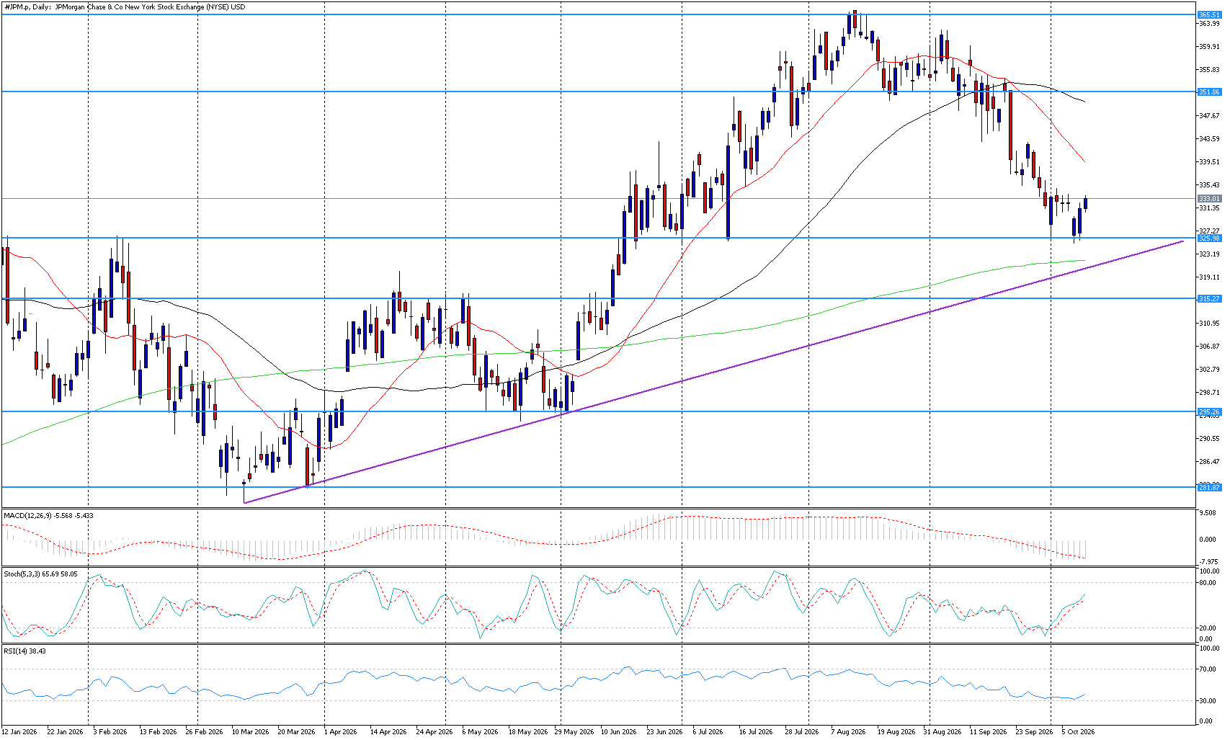Click the 16 Jul 2026 date label

tap(756, 732)
